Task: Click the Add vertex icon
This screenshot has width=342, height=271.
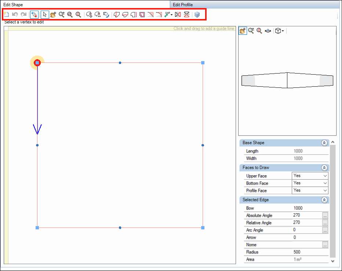Action: [89, 15]
